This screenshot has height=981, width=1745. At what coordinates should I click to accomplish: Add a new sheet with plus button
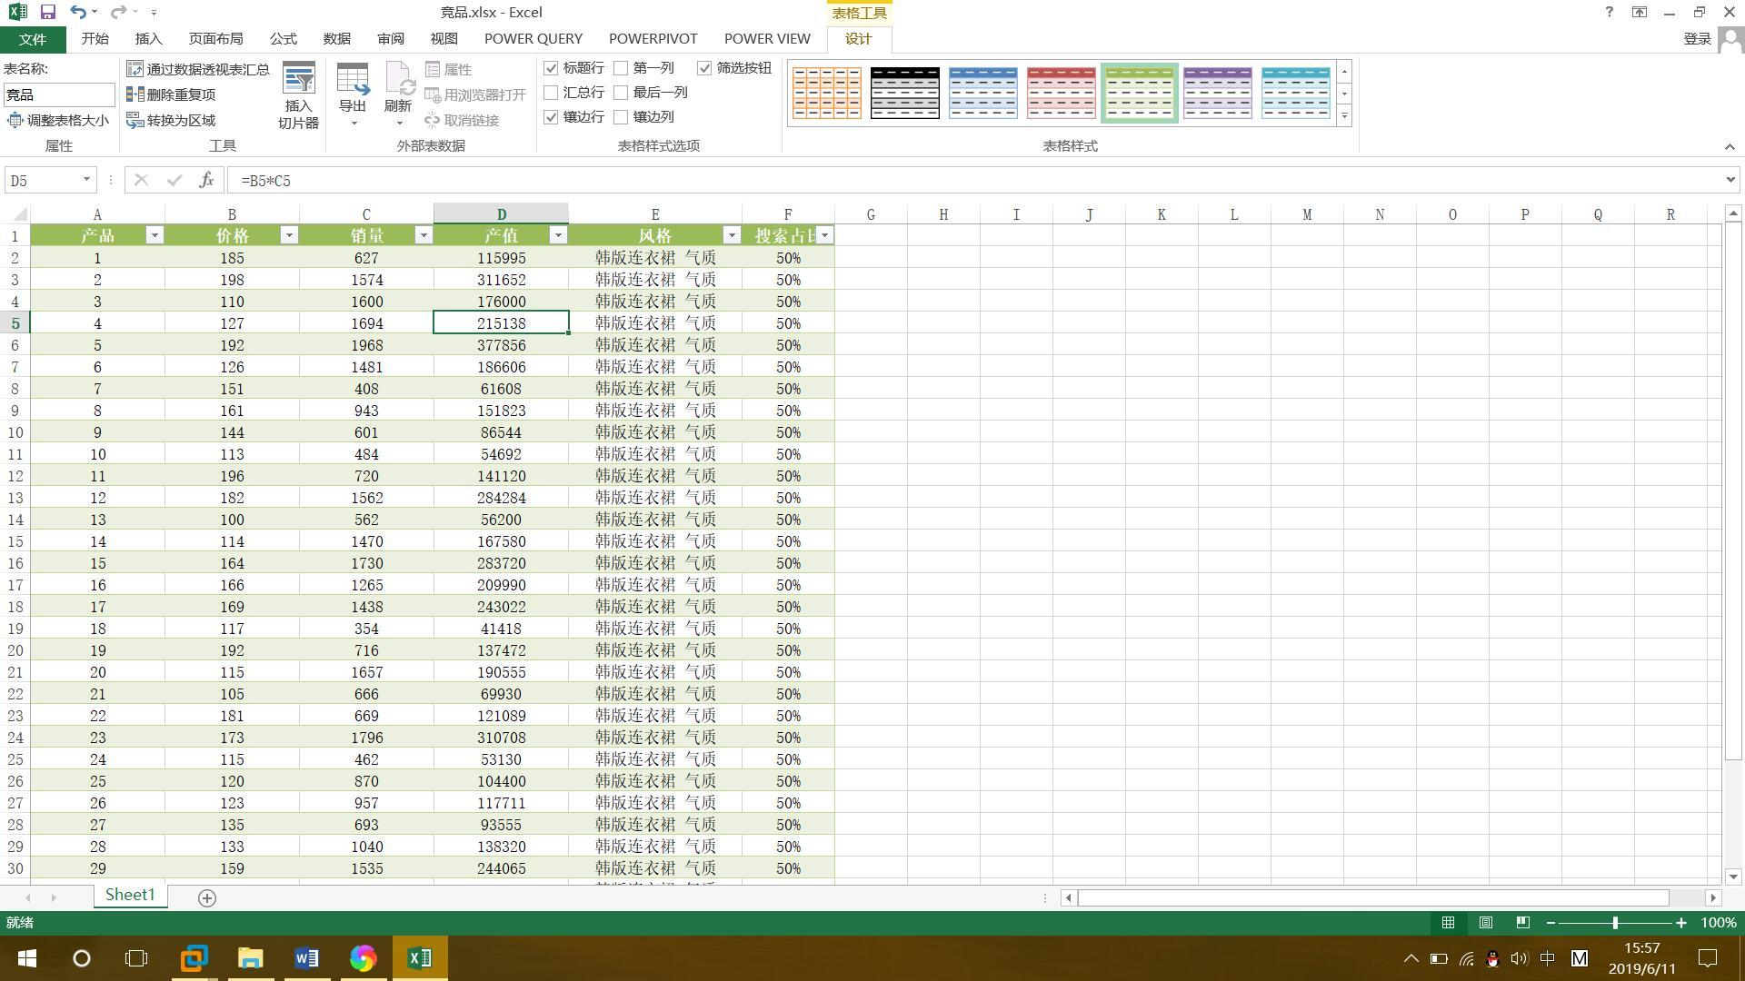click(x=207, y=897)
